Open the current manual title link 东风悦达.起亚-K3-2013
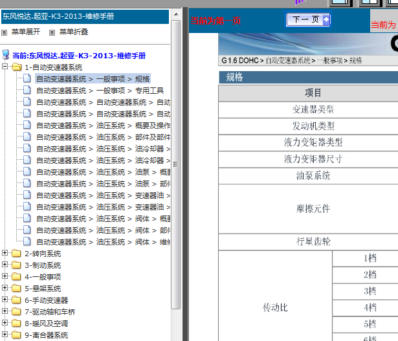Viewport: 398px width, 341px height. pyautogui.click(x=79, y=56)
